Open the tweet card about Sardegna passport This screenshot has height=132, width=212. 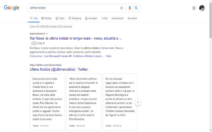point(120,102)
